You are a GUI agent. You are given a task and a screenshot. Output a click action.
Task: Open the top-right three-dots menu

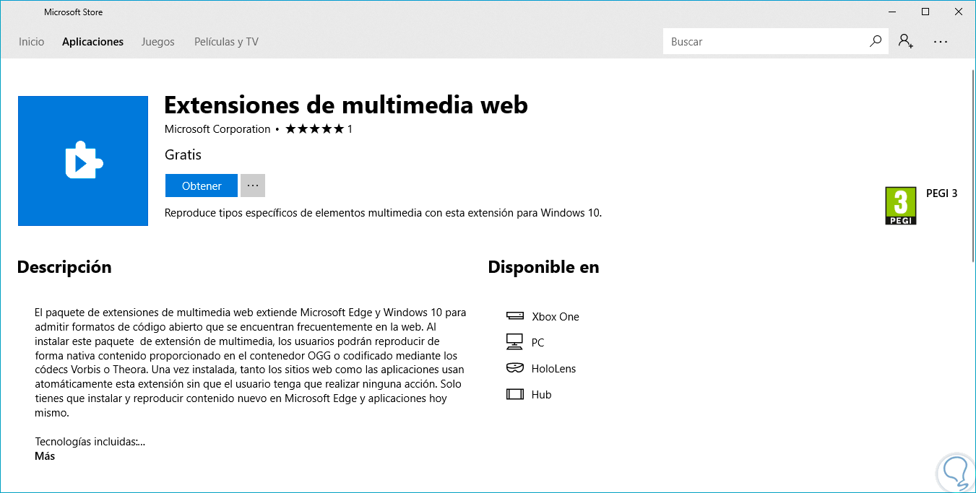[940, 42]
